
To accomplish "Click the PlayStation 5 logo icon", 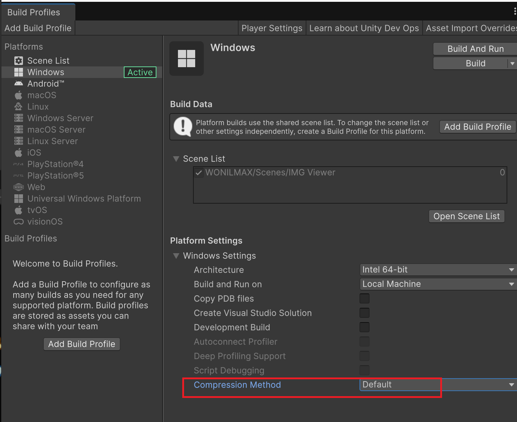I will 18,176.
